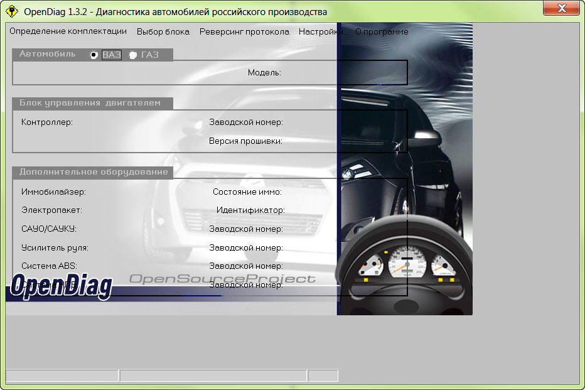Click the OpenDiag logo image
585x390 pixels.
click(x=62, y=286)
